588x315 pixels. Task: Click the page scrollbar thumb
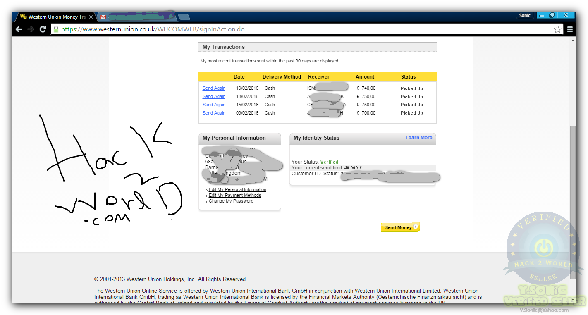(x=573, y=203)
